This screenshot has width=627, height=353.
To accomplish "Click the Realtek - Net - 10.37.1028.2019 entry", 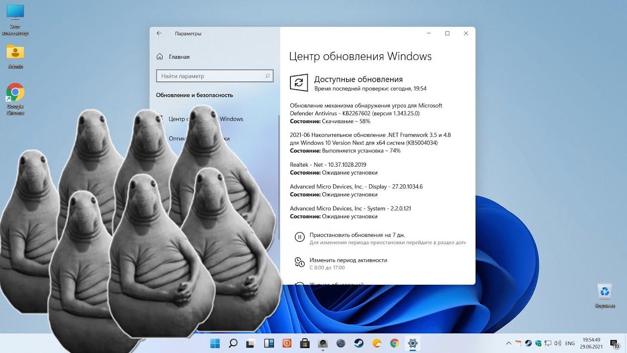I will coord(328,165).
